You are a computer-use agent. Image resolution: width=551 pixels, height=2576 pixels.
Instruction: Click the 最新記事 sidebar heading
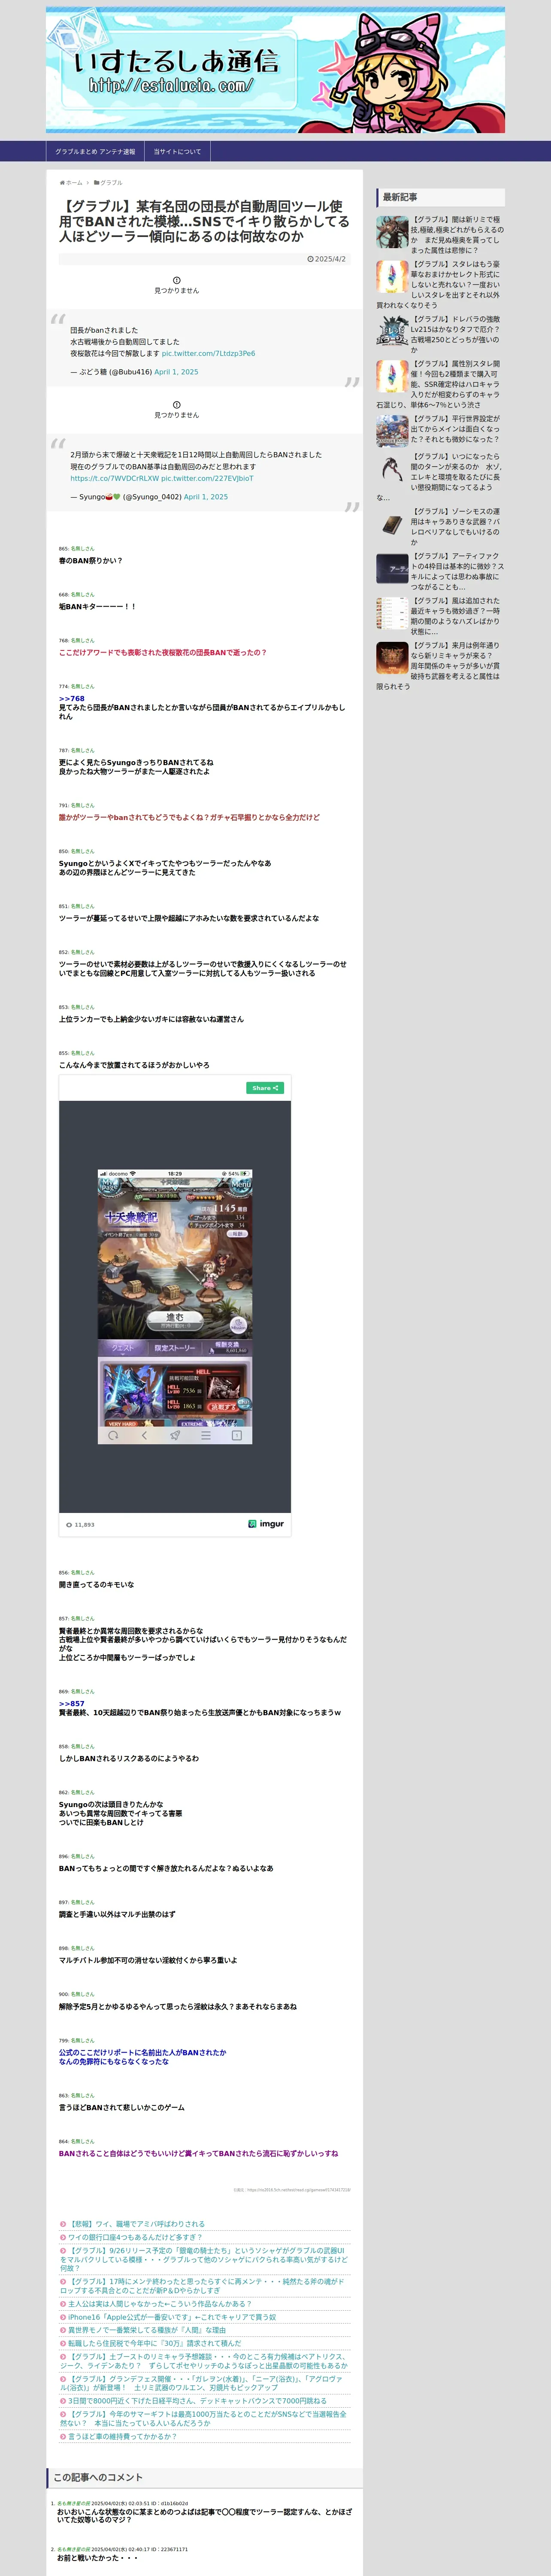440,197
